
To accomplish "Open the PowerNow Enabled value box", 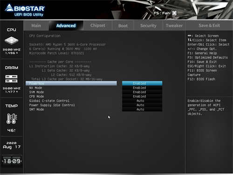I will (x=142, y=84).
